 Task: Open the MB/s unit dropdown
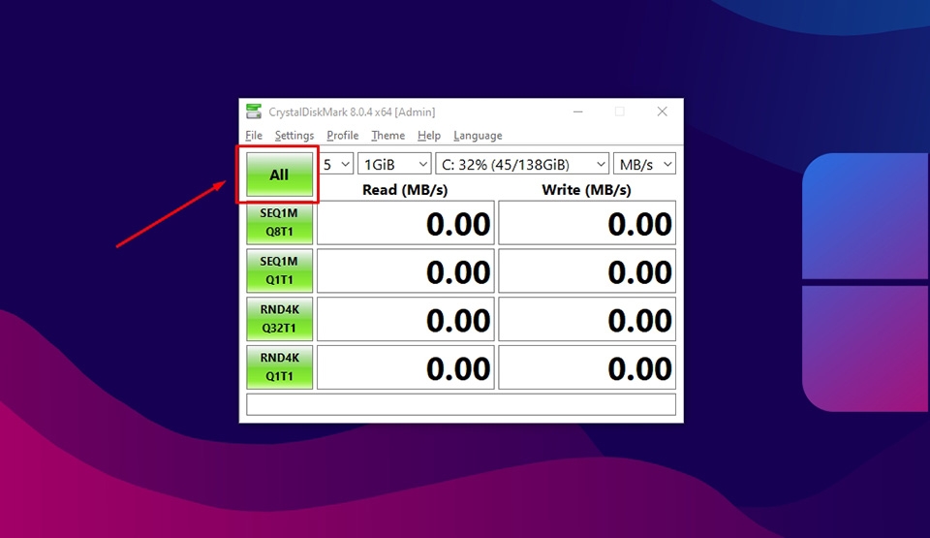[644, 164]
